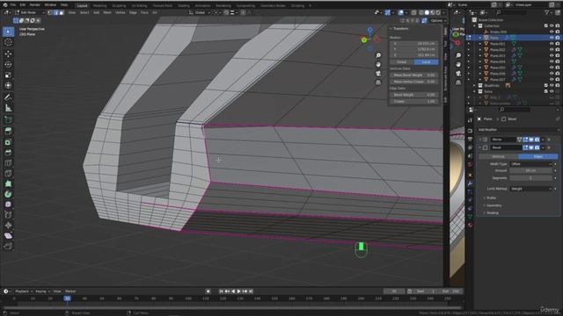
Task: Open the Vertex menu in viewport header
Action: [121, 12]
